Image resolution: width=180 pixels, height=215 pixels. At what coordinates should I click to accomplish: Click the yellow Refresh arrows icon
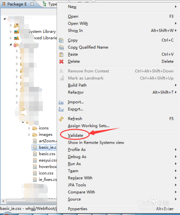[x=61, y=119]
